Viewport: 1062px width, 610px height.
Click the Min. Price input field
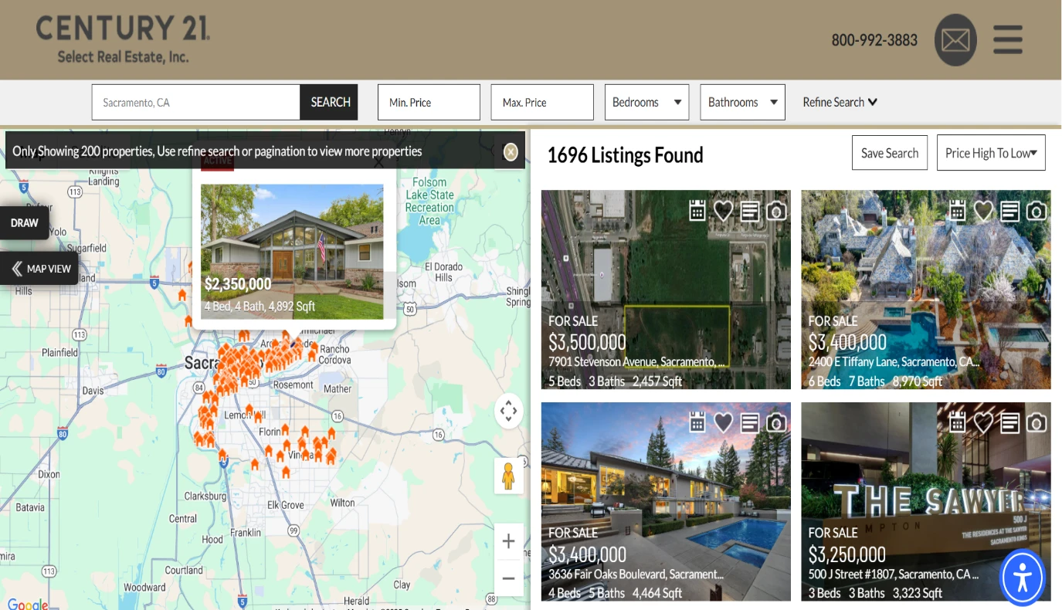429,102
